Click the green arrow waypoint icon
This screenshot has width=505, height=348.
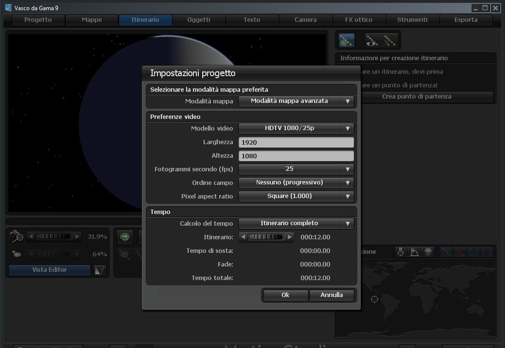(x=124, y=237)
